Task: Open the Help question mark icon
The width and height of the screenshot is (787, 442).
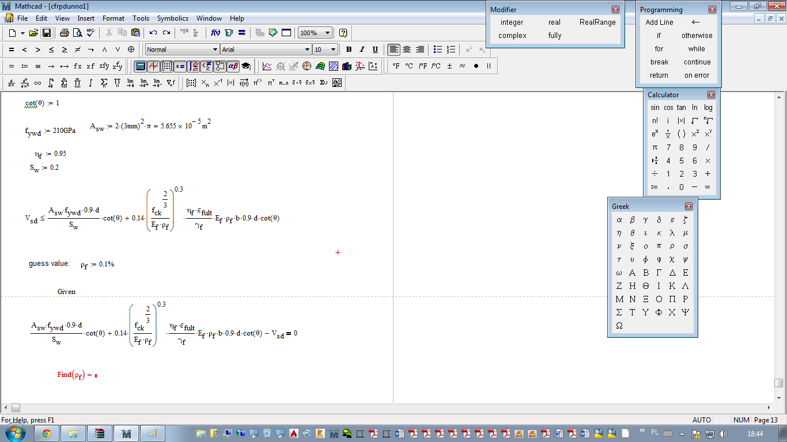Action: point(343,33)
